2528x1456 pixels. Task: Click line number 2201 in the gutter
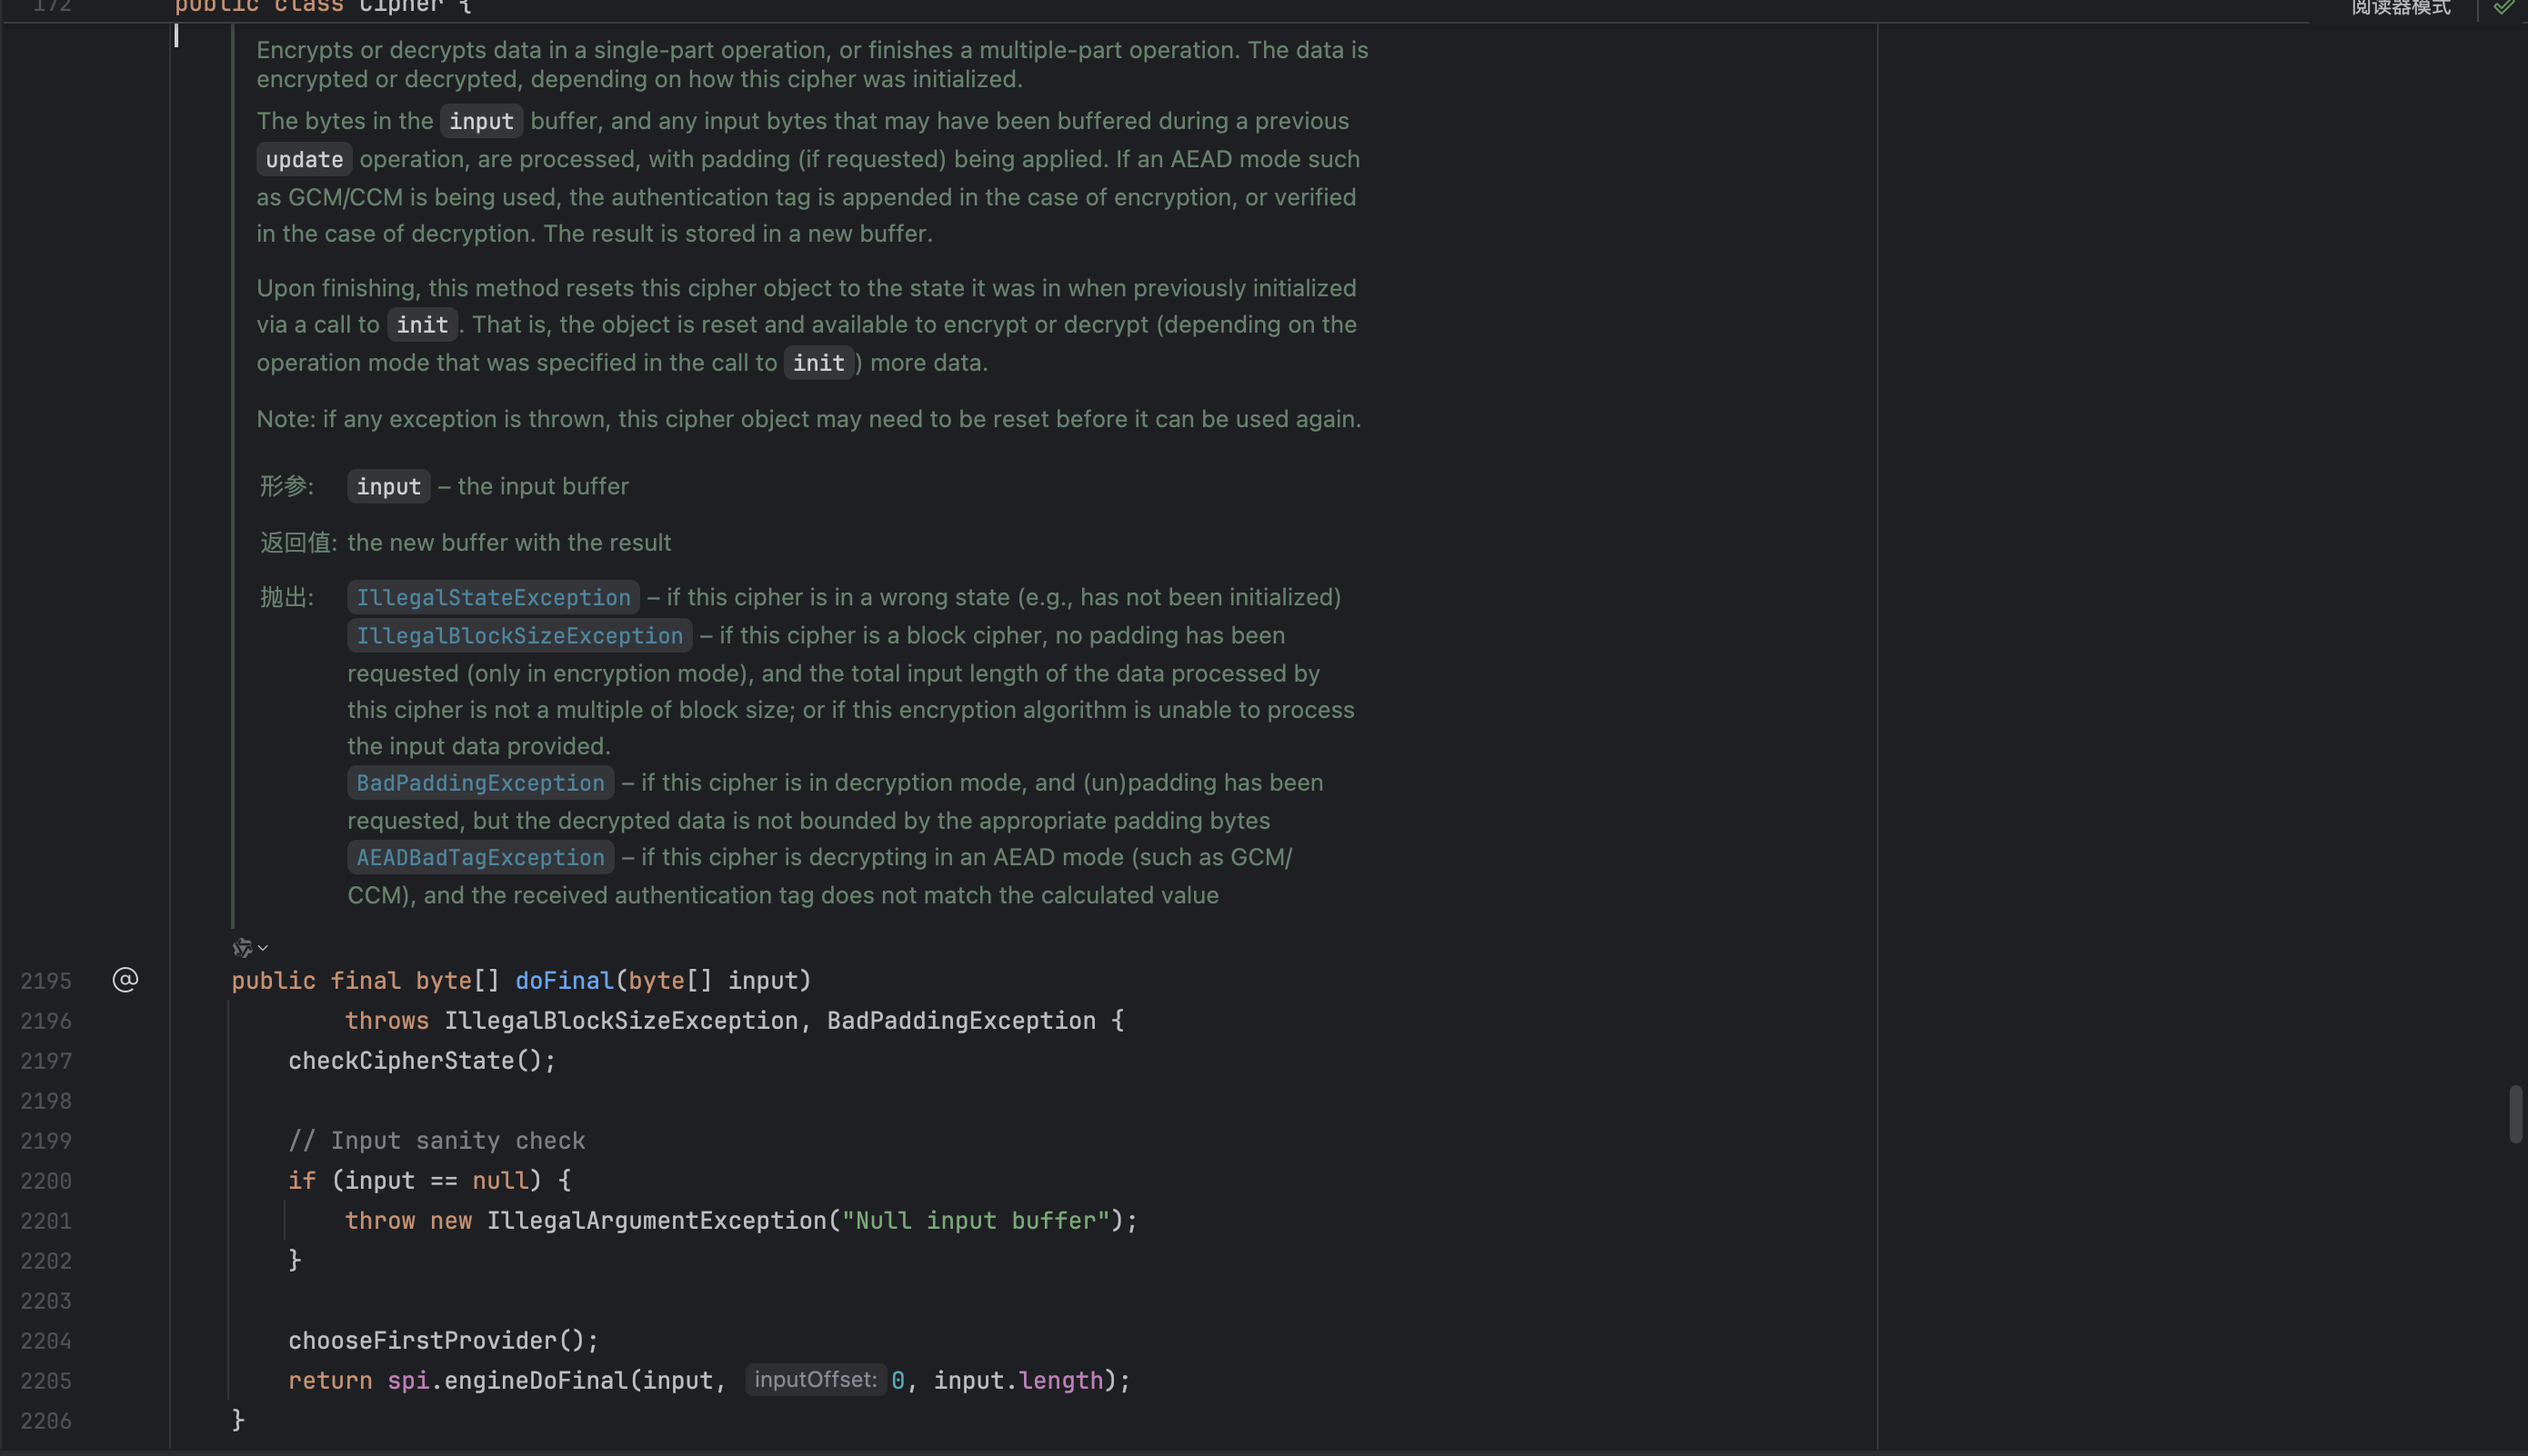[46, 1221]
